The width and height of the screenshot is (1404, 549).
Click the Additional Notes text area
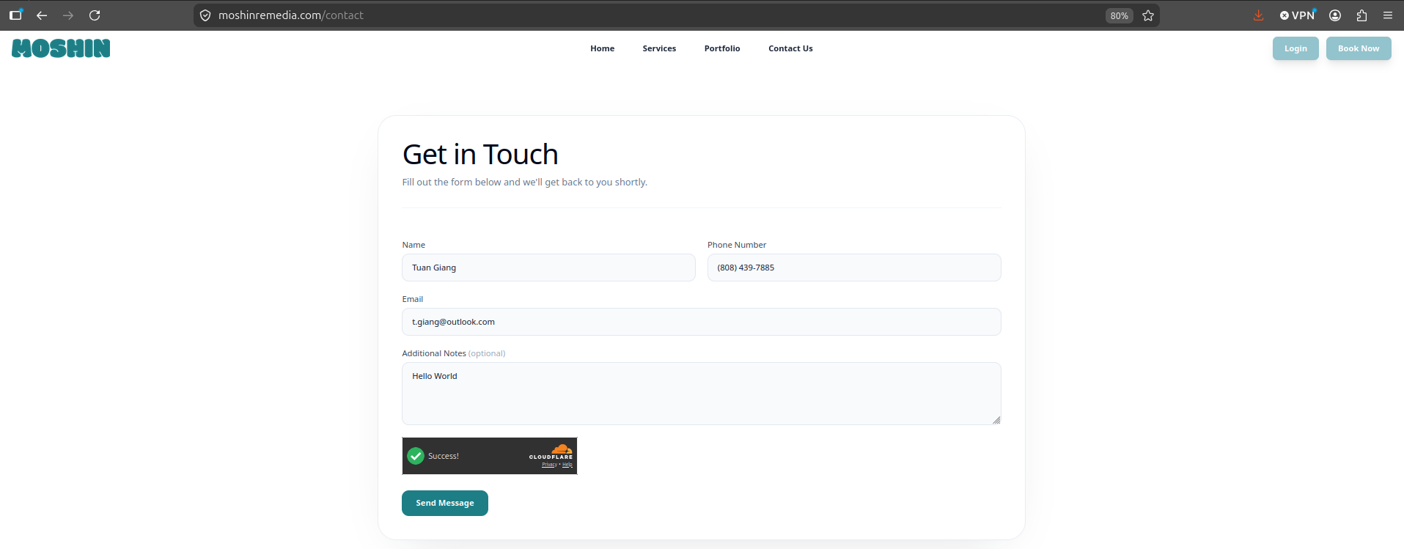coord(702,394)
